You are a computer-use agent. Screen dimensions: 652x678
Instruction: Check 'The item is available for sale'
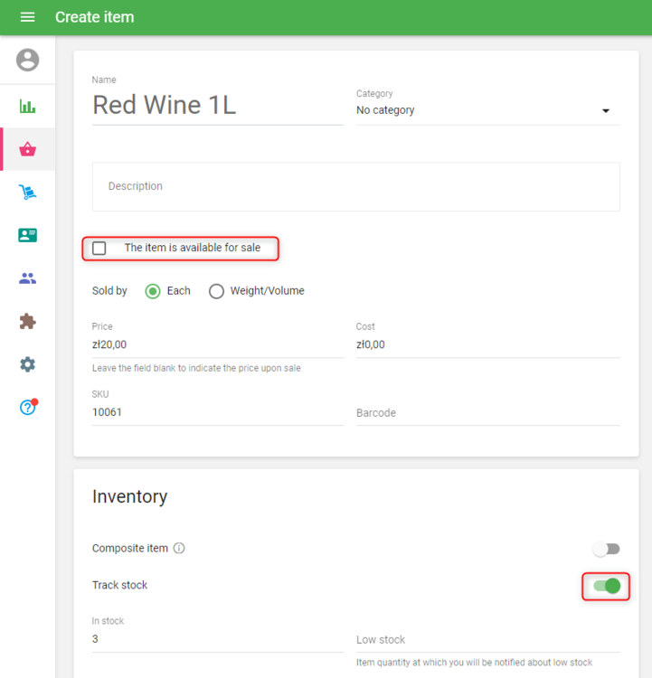pos(99,248)
